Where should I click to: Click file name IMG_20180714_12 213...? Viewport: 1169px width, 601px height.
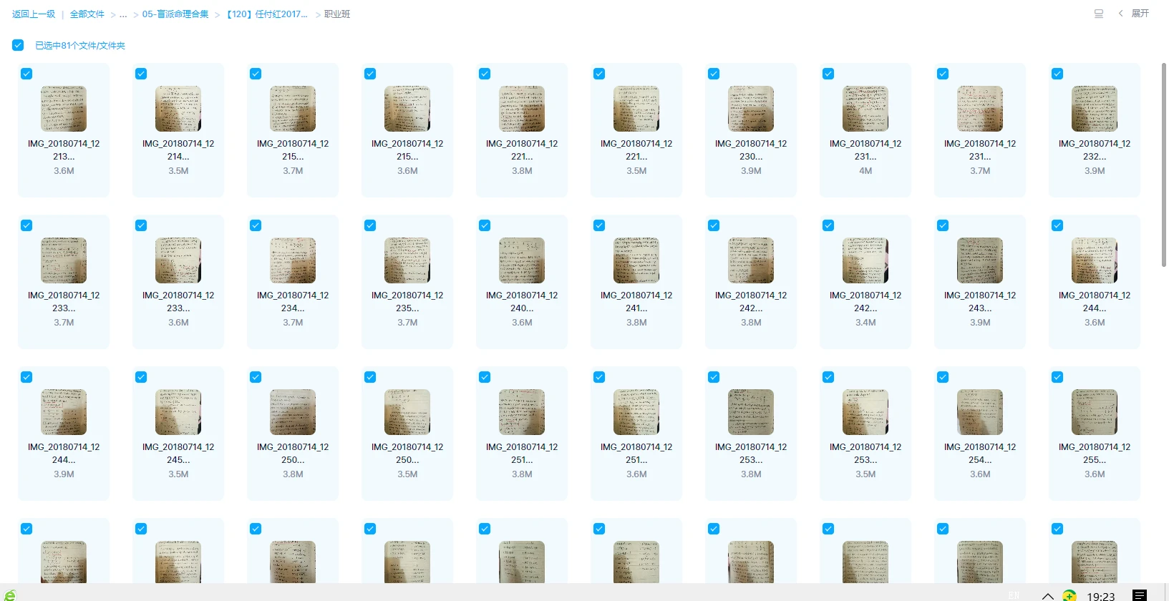(64, 150)
